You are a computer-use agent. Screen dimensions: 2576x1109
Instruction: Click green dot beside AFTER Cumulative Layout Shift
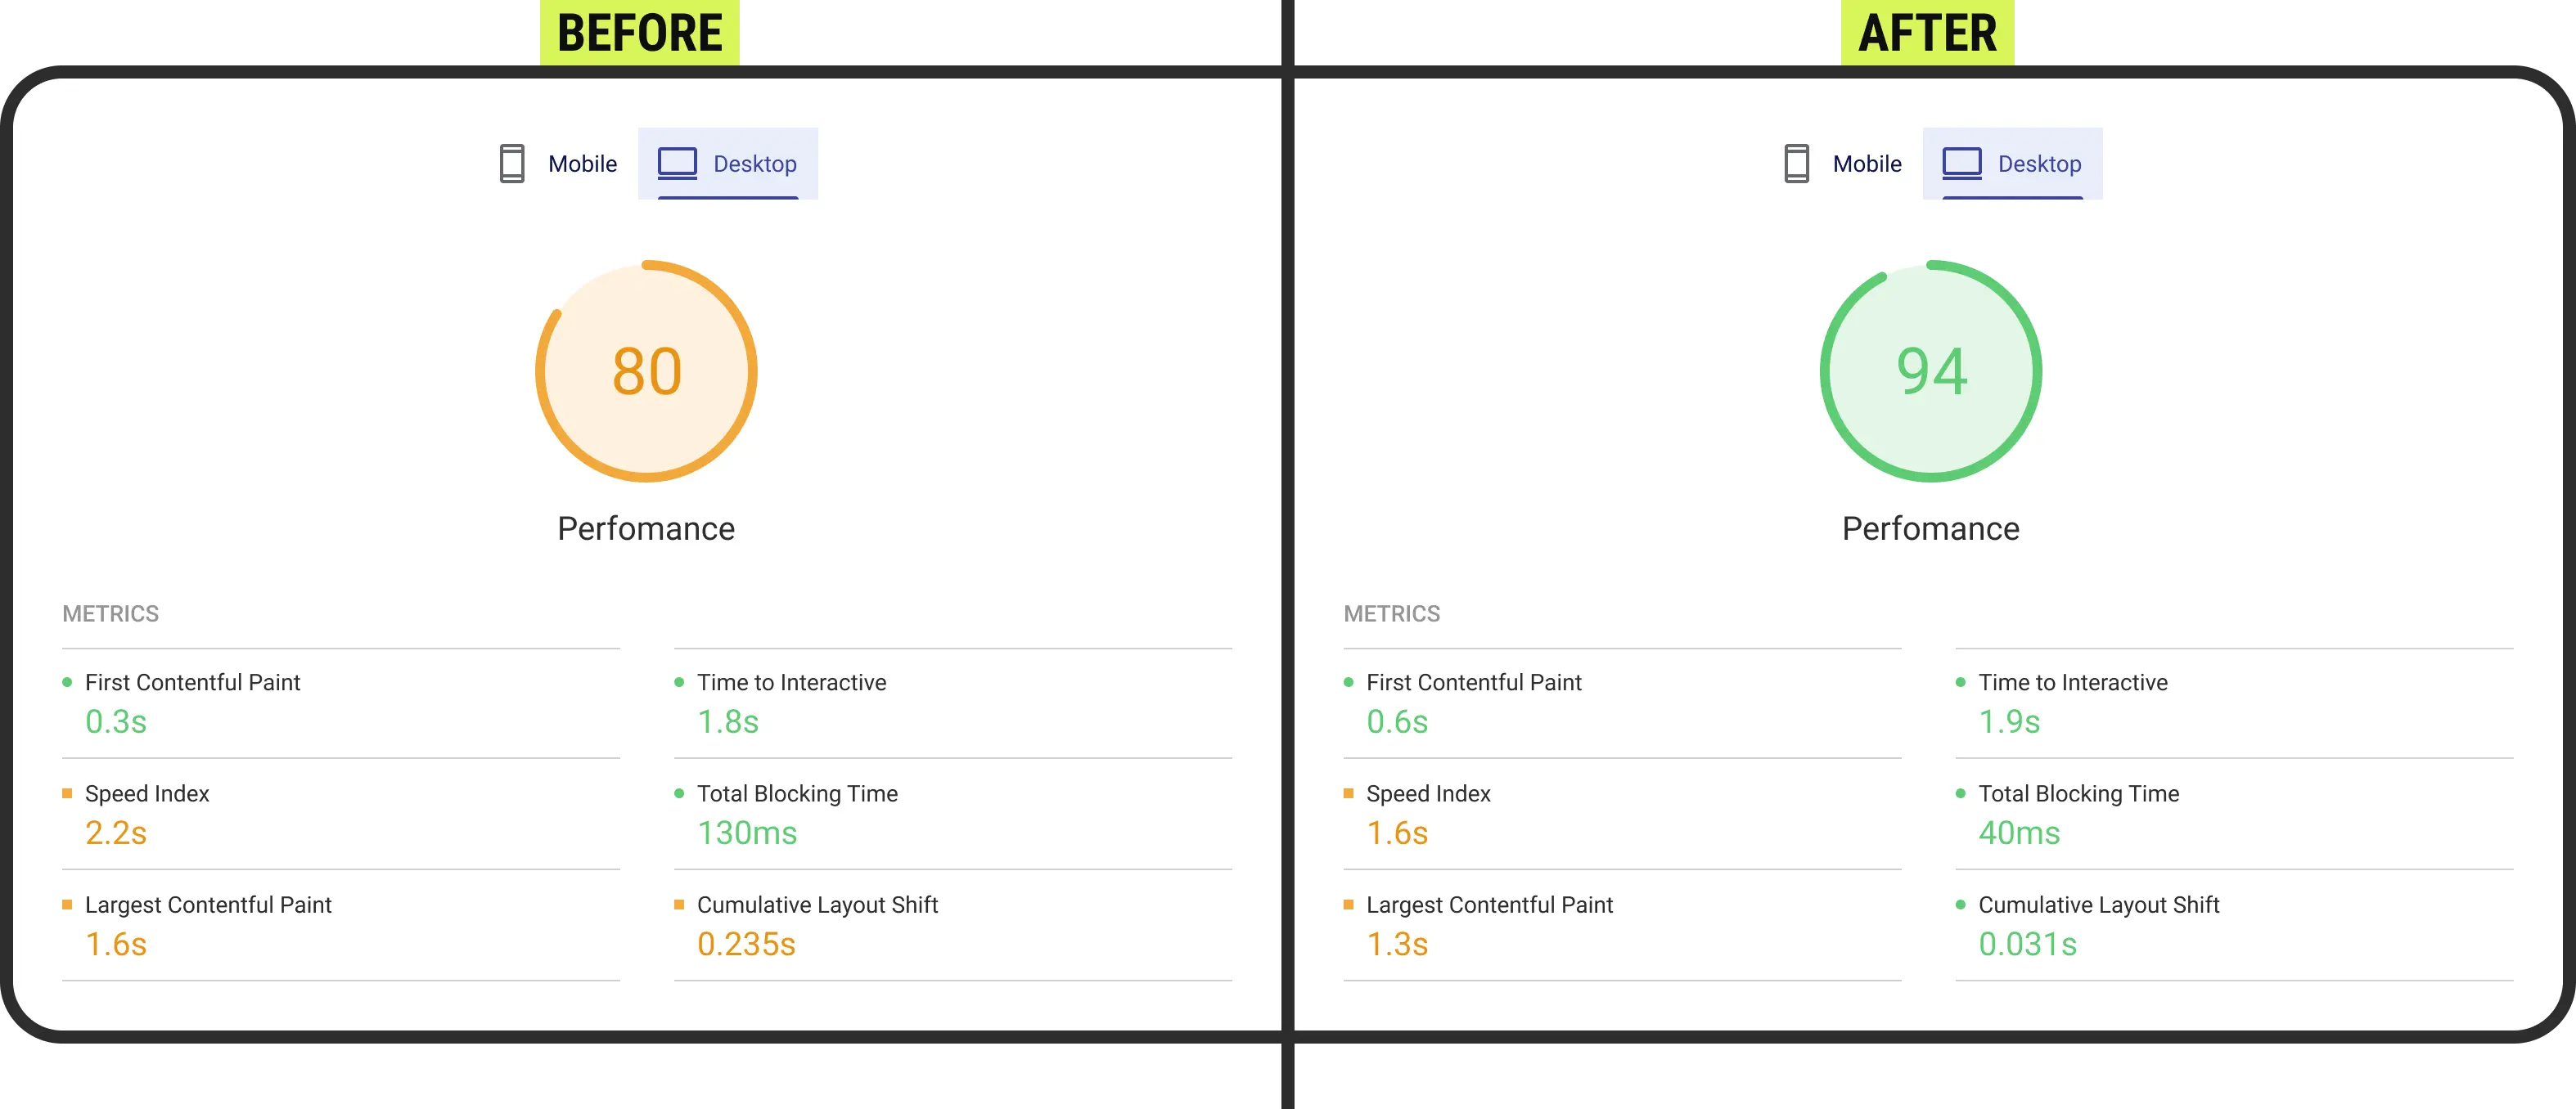(1960, 905)
